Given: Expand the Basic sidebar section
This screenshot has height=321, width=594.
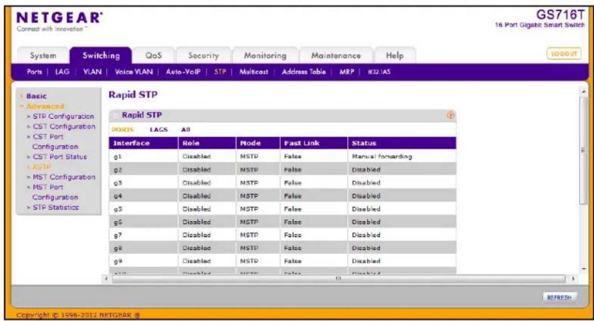Looking at the screenshot, I should click(x=36, y=96).
